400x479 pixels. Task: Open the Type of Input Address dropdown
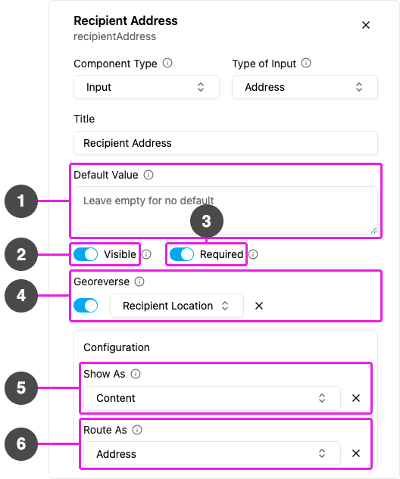(x=305, y=87)
